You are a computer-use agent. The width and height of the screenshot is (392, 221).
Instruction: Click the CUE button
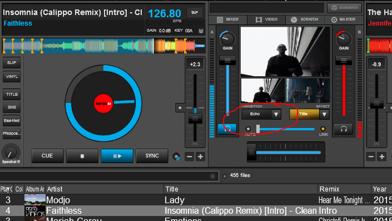tap(47, 156)
